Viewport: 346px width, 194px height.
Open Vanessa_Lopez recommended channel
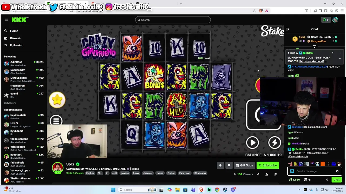click(24, 172)
